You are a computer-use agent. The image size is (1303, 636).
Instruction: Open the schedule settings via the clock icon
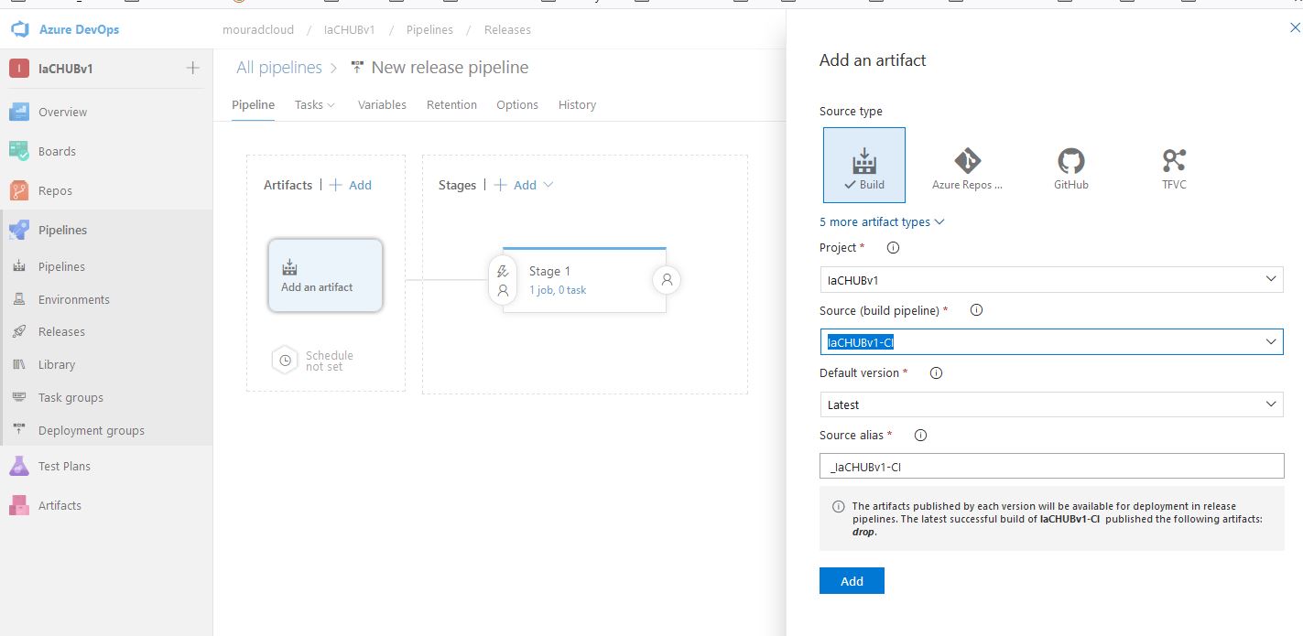tap(284, 360)
